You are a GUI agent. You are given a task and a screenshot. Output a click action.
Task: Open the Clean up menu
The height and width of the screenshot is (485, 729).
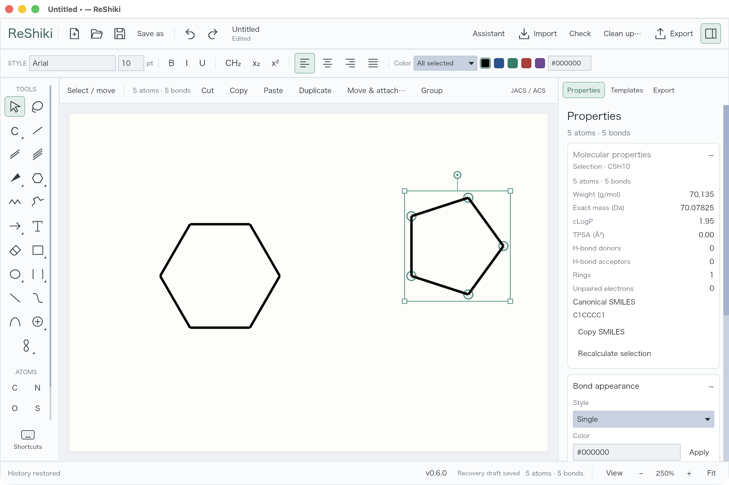coord(622,33)
